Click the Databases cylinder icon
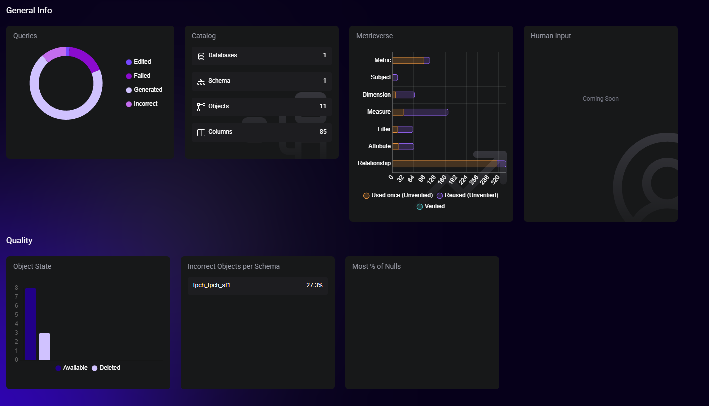 (201, 56)
